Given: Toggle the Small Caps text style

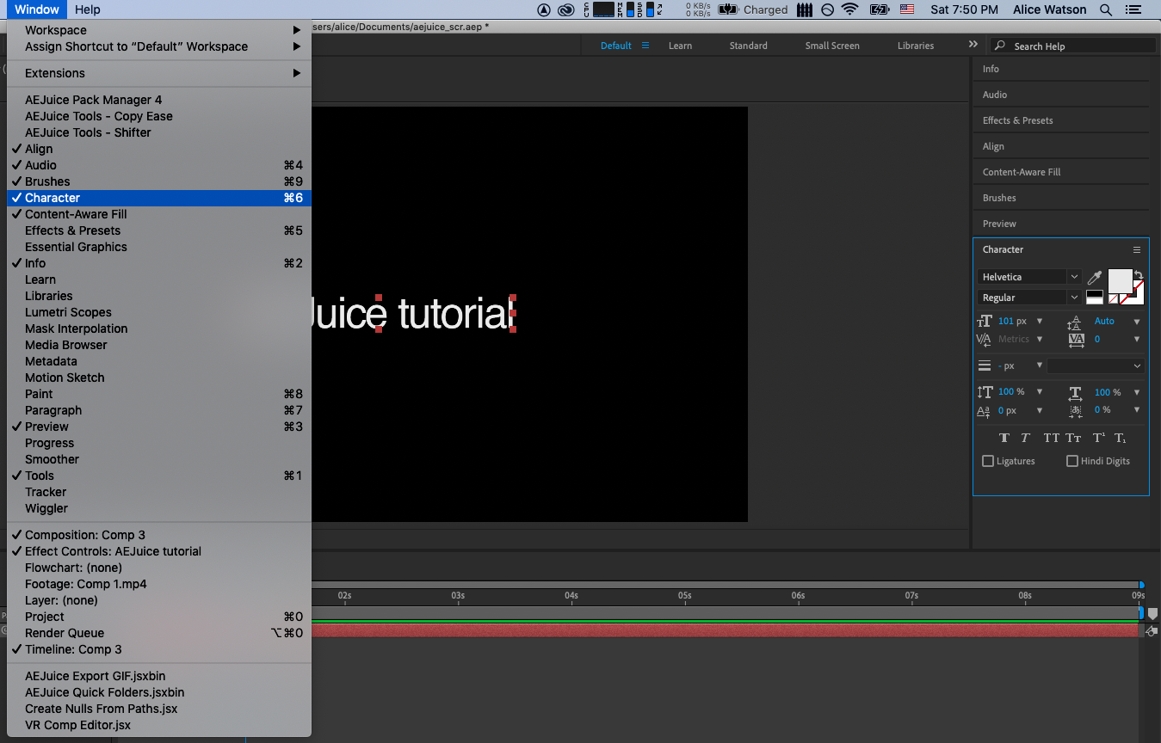Looking at the screenshot, I should click(x=1073, y=438).
